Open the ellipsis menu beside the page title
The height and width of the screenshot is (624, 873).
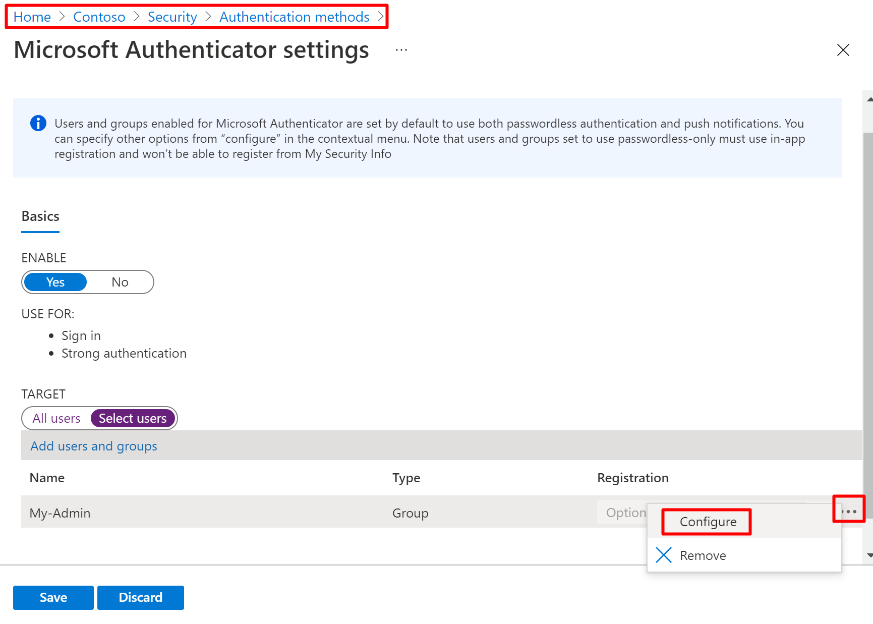[x=401, y=50]
